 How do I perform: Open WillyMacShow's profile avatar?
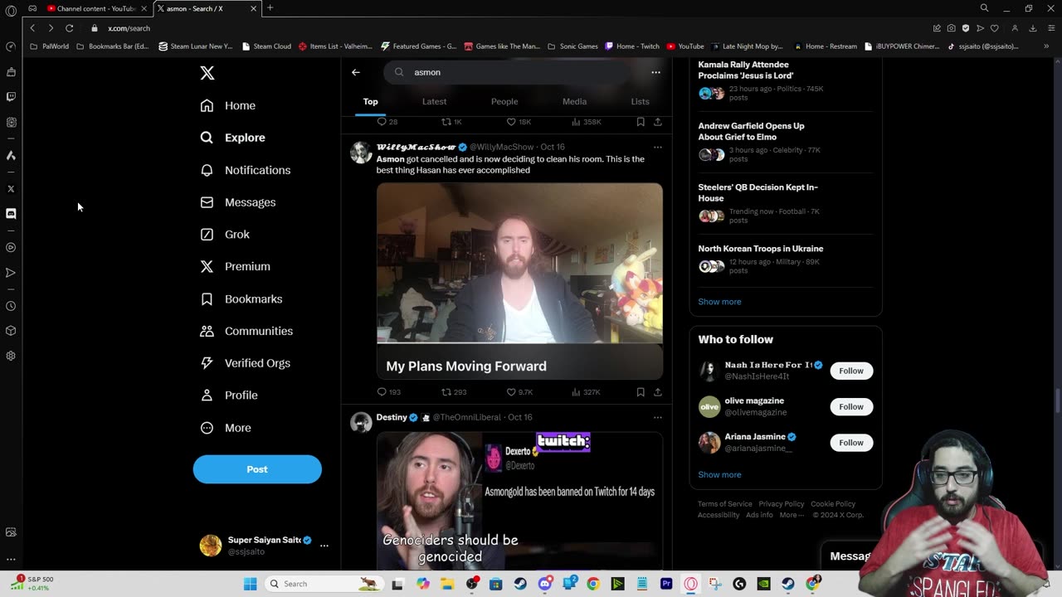click(361, 152)
